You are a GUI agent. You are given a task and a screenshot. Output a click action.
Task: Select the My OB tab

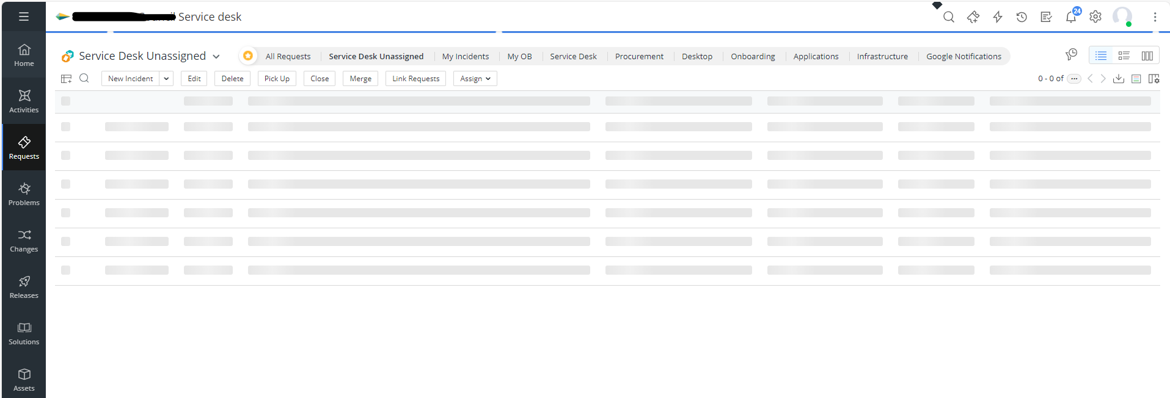519,56
